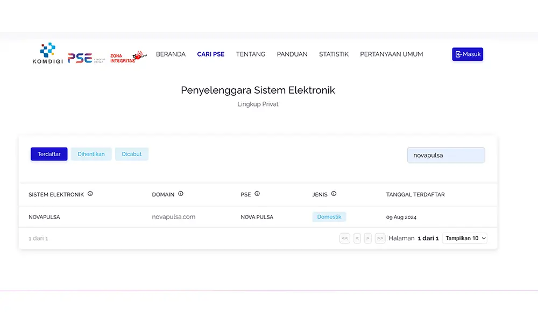Click the Domestik badge
This screenshot has height=323, width=538.
pyautogui.click(x=329, y=217)
